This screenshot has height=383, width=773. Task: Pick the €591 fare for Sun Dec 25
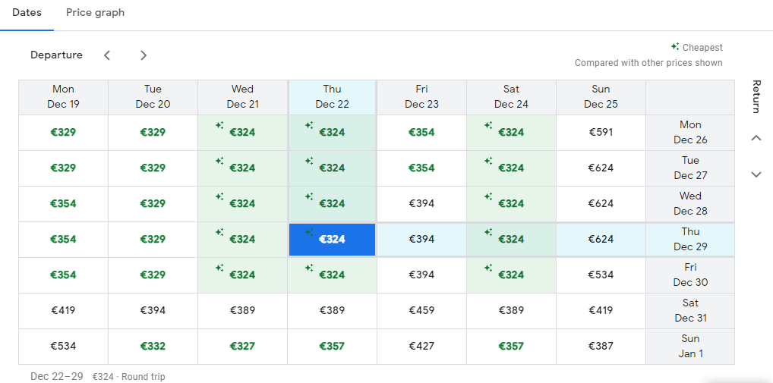[x=601, y=132]
